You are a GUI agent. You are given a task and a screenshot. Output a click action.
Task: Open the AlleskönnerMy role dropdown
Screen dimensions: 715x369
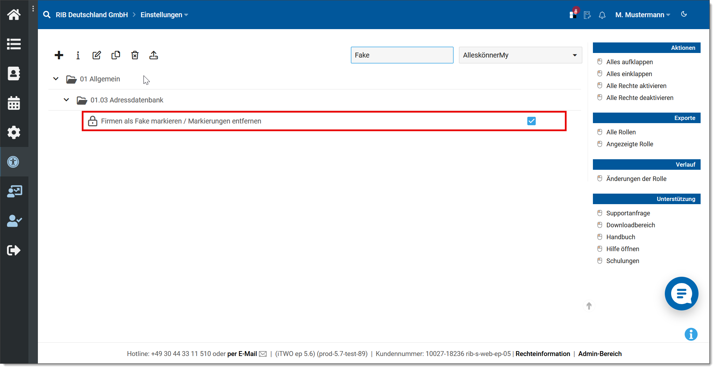[520, 55]
